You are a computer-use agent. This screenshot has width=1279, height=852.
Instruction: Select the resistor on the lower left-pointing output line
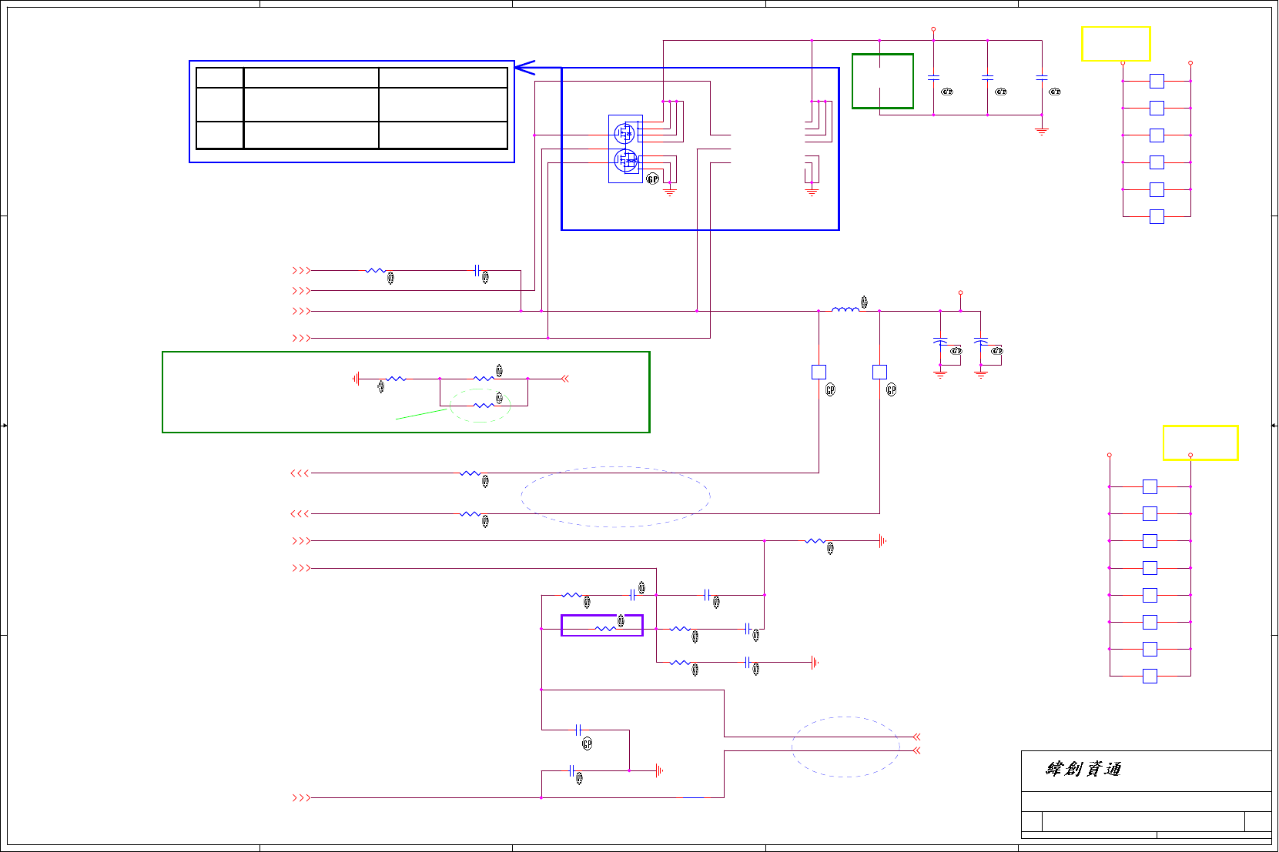point(470,514)
